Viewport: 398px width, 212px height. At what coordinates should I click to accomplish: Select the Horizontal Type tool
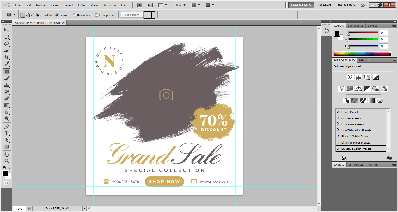click(7, 133)
